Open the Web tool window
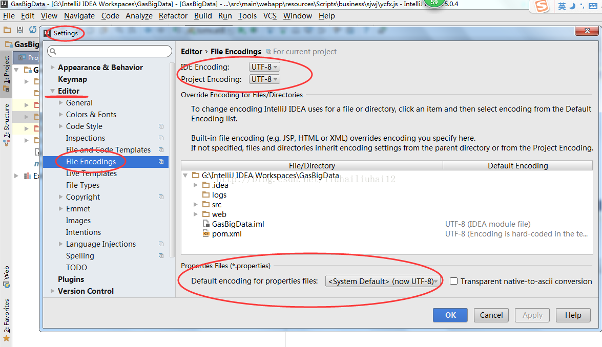This screenshot has width=602, height=347. (6, 276)
